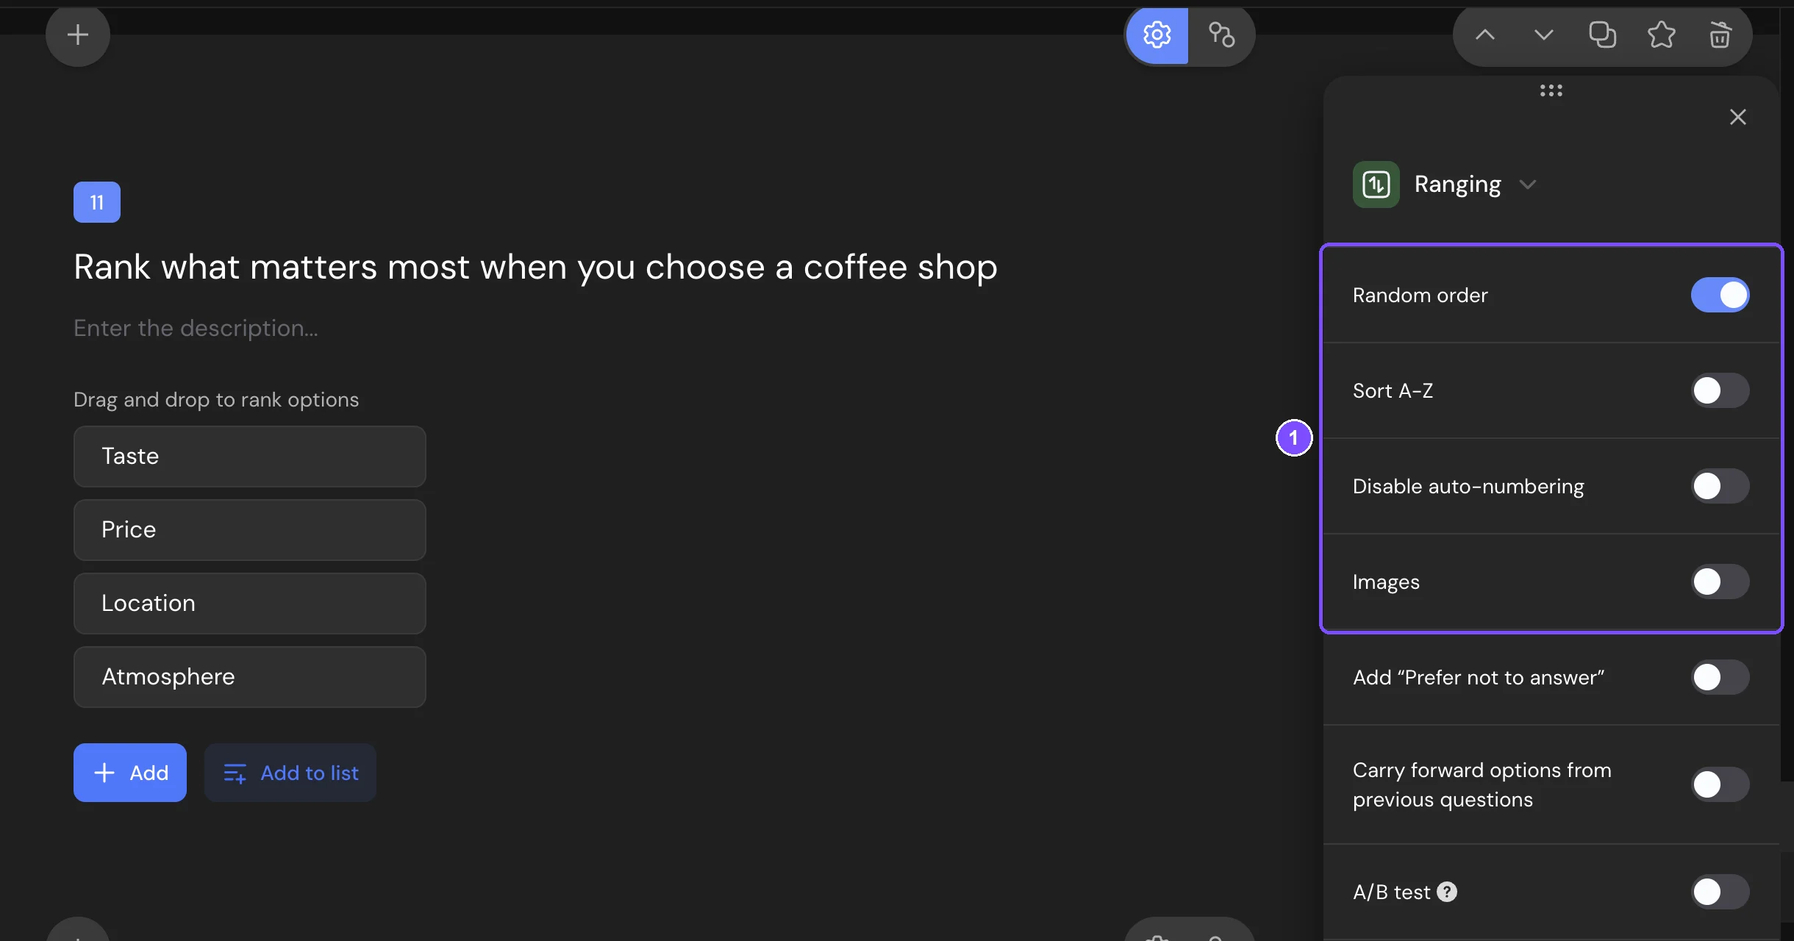The width and height of the screenshot is (1794, 941).
Task: Expand the Ranging question type dropdown
Action: click(x=1529, y=185)
